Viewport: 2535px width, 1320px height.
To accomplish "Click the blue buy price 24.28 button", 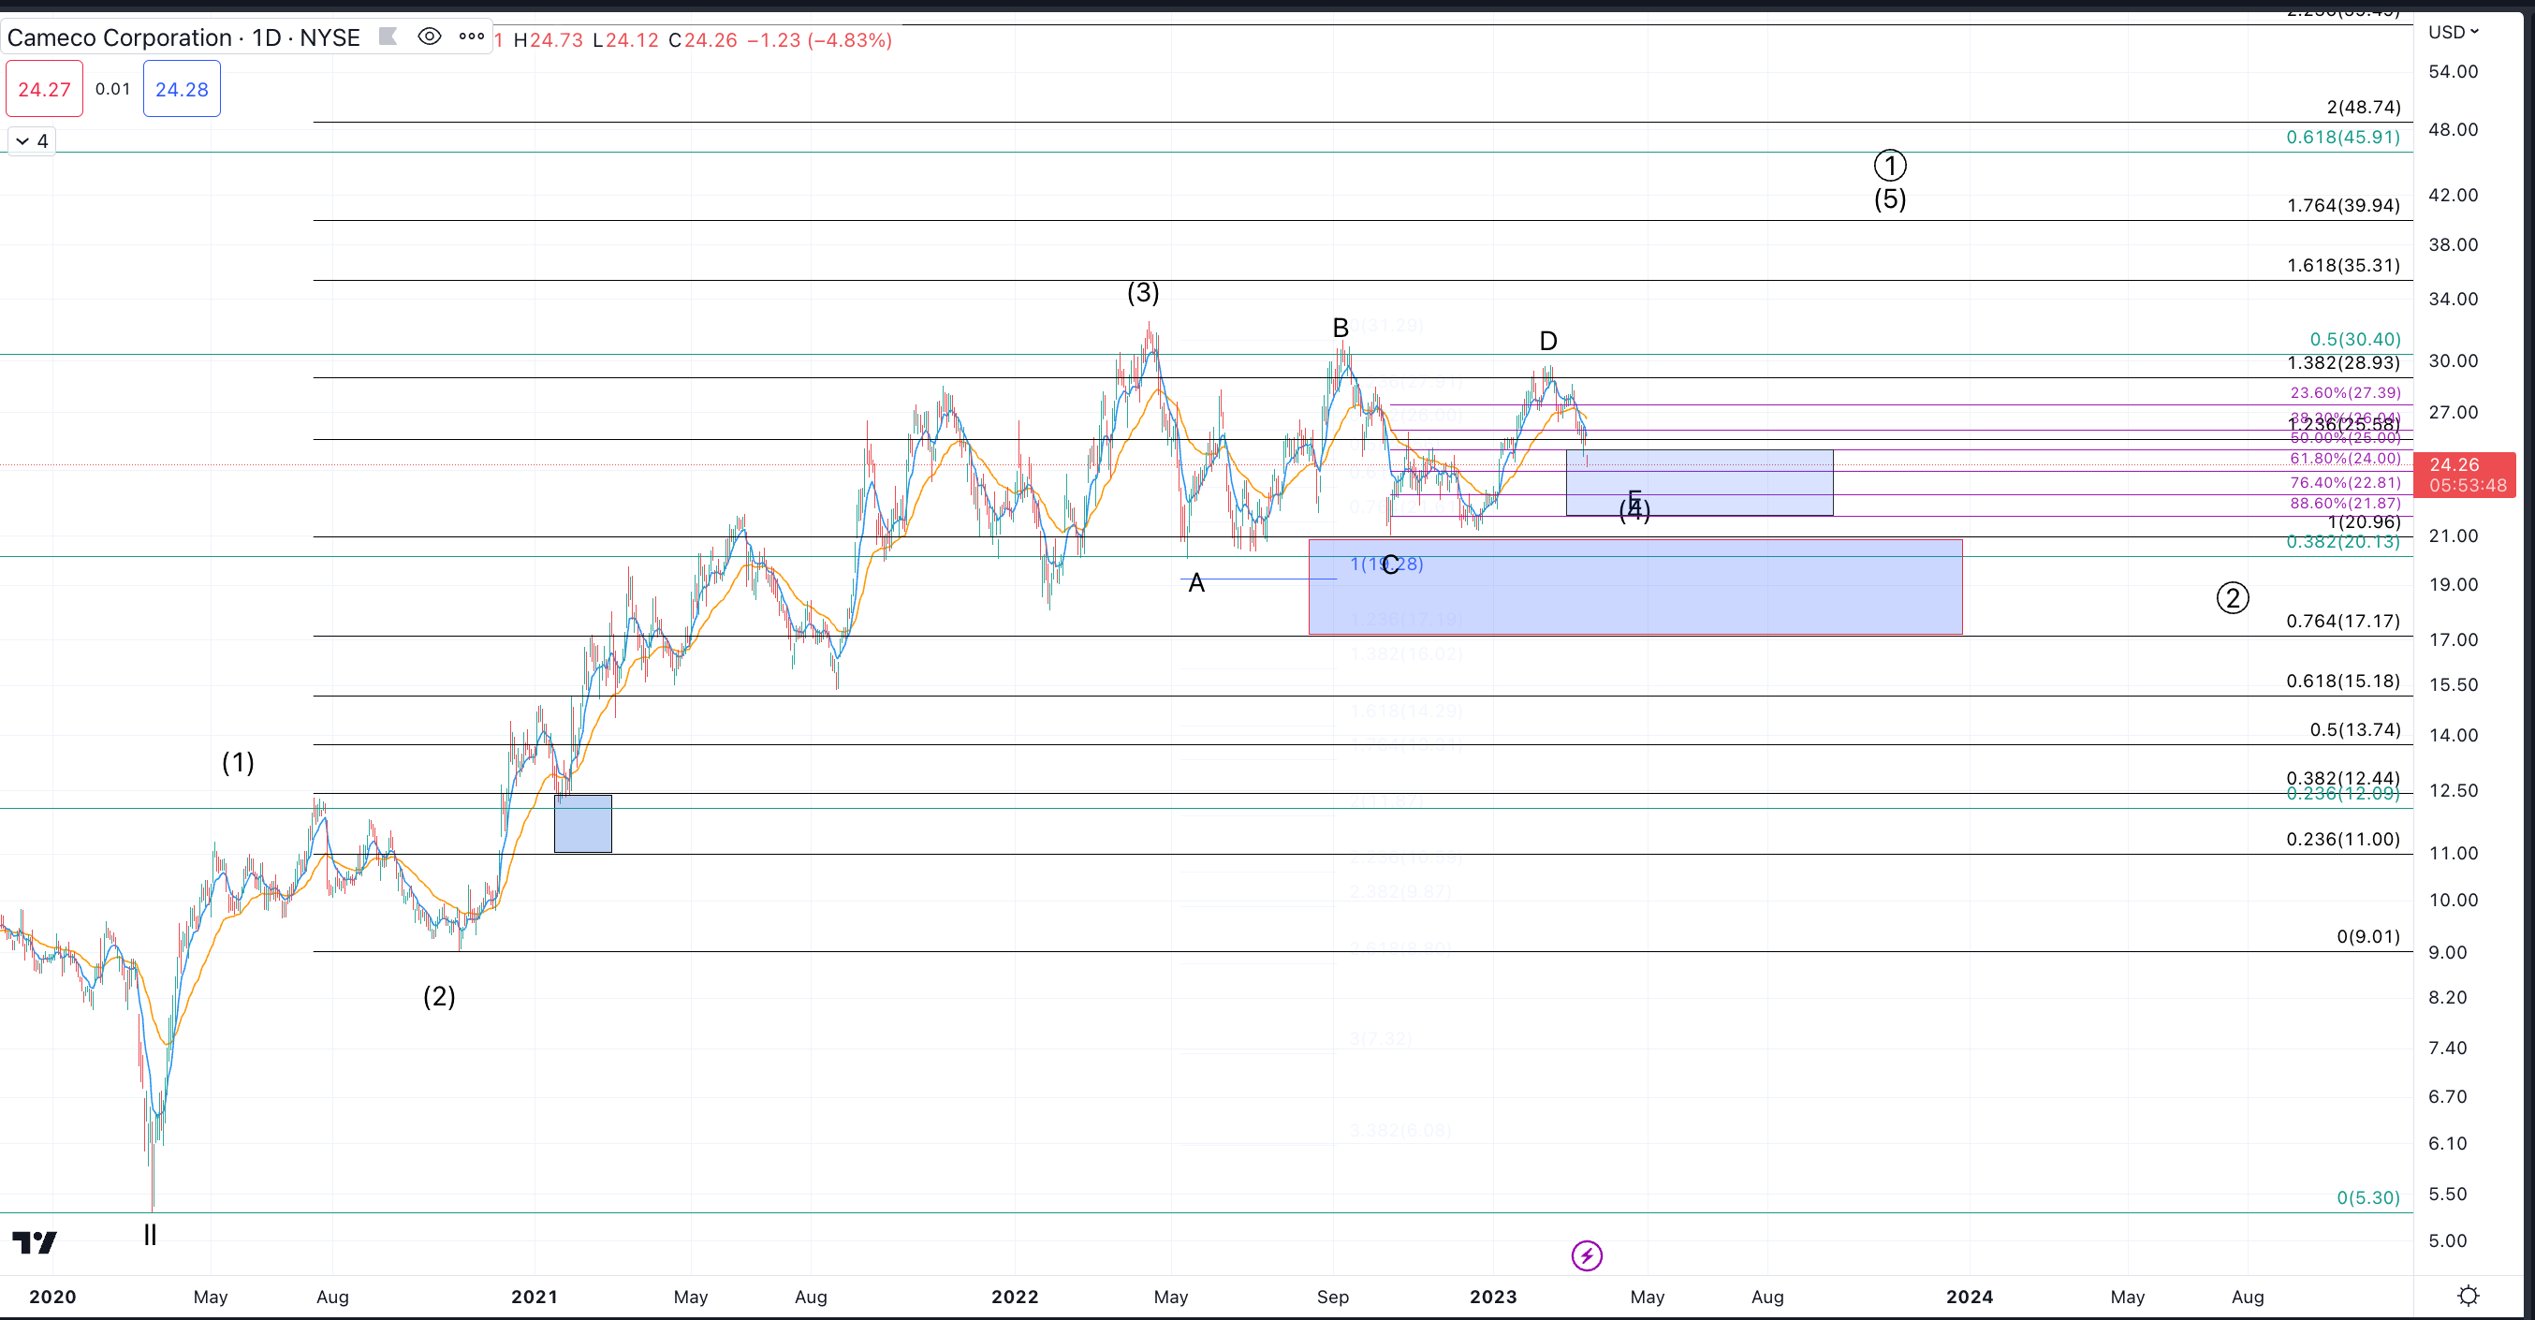I will [x=182, y=89].
